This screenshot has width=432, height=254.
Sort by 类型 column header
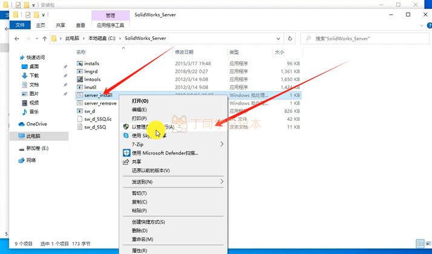(234, 52)
